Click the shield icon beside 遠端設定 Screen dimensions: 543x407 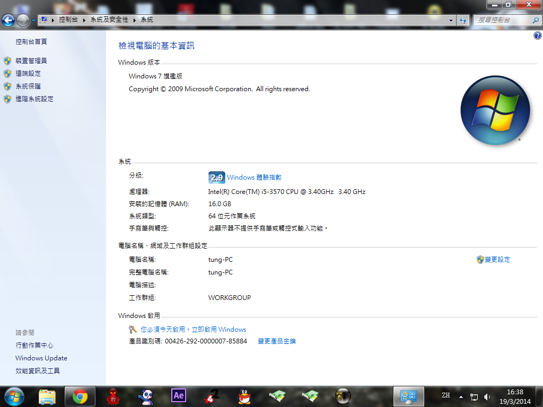click(x=7, y=74)
